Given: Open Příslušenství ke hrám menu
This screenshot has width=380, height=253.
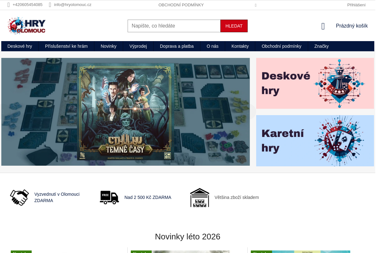Looking at the screenshot, I should pyautogui.click(x=66, y=46).
